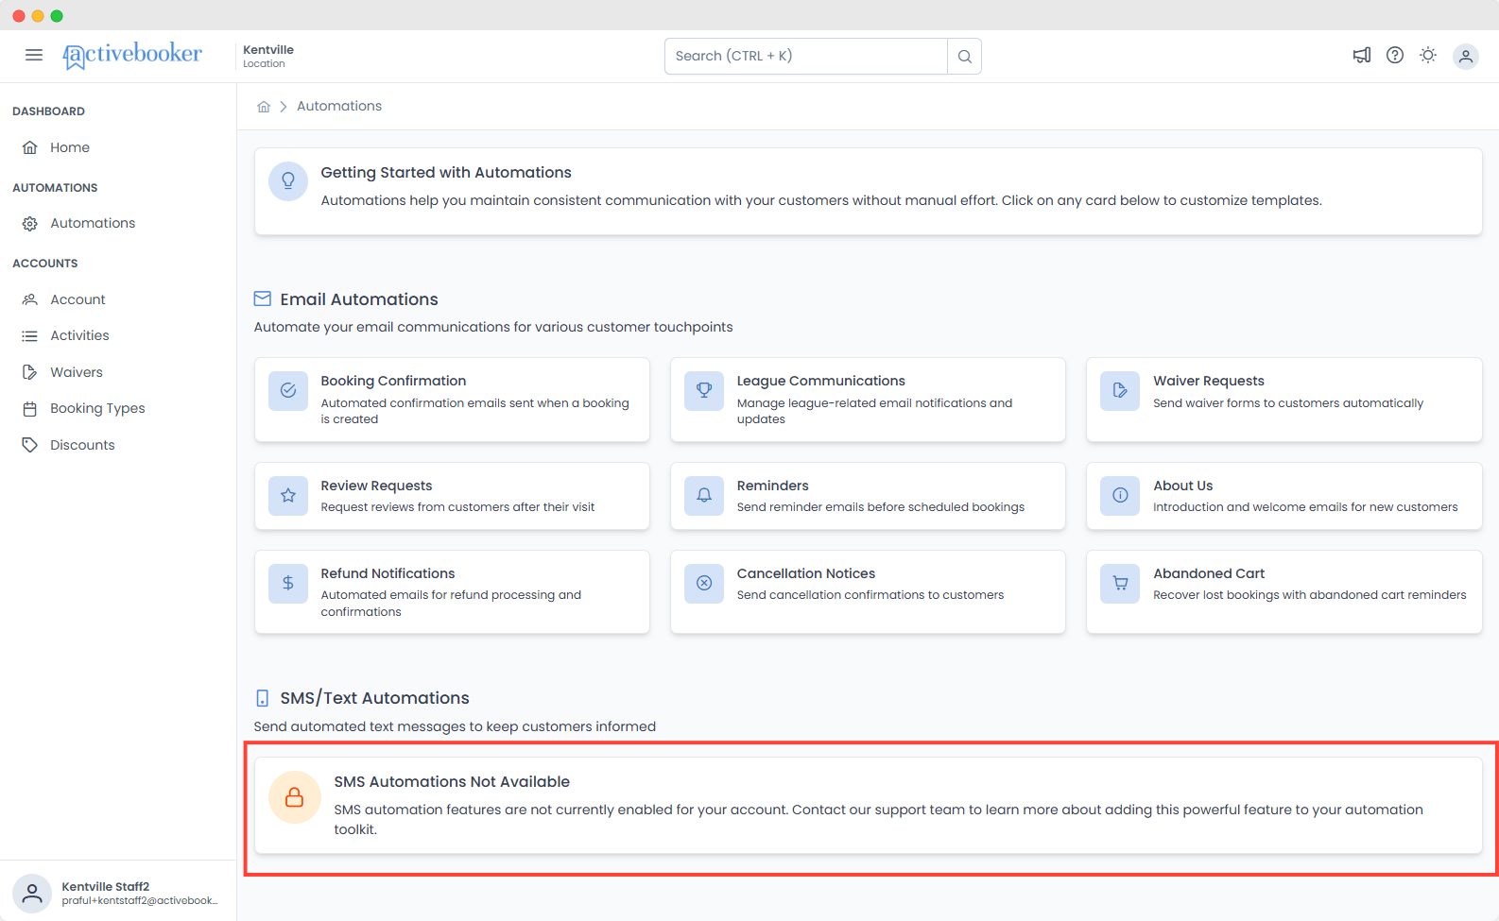Open the help question mark icon
This screenshot has height=921, width=1499.
tap(1395, 55)
